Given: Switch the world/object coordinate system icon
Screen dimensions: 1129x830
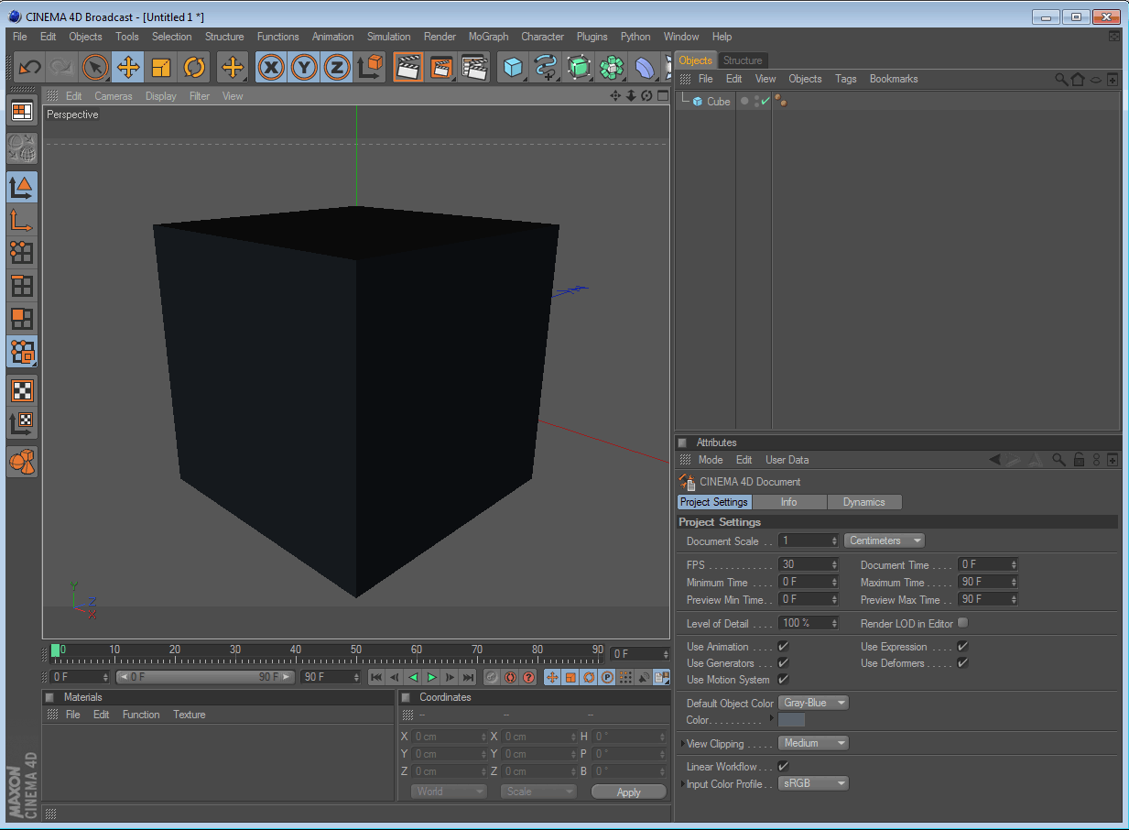Looking at the screenshot, I should tap(370, 67).
